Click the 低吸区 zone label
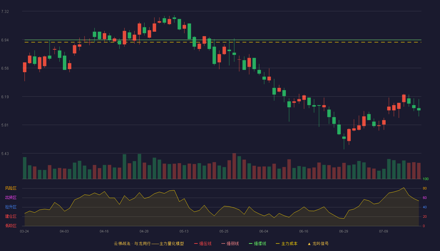 point(11,226)
